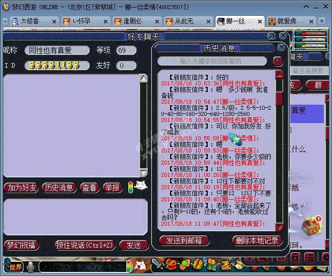Open the sword attack icon in bottom toolbar
Screen dimensions: 332x276
(x=157, y=264)
